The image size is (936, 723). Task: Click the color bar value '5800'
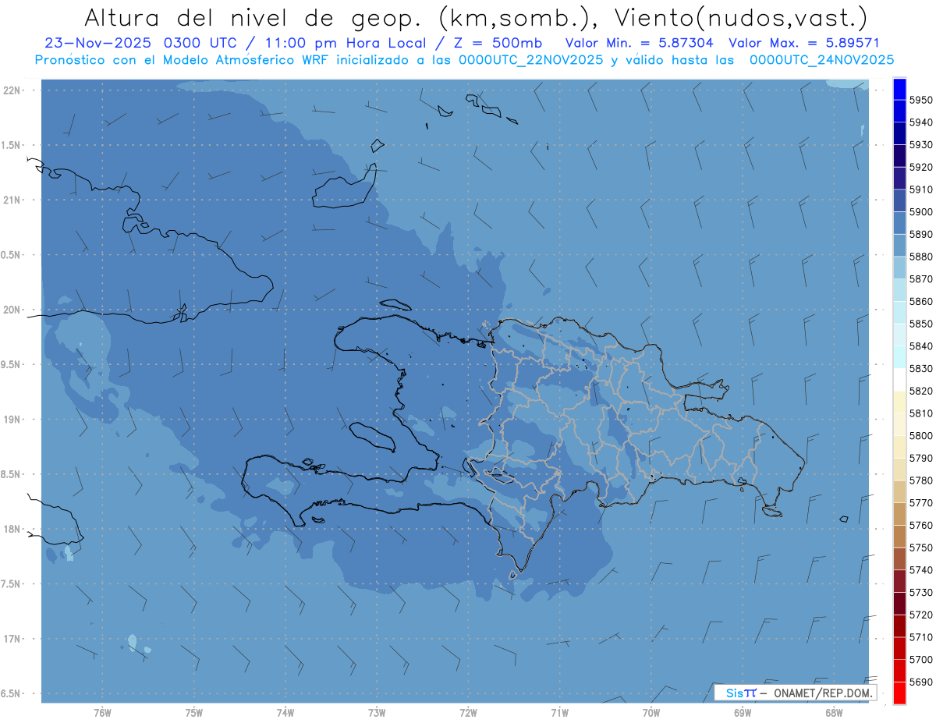click(921, 435)
